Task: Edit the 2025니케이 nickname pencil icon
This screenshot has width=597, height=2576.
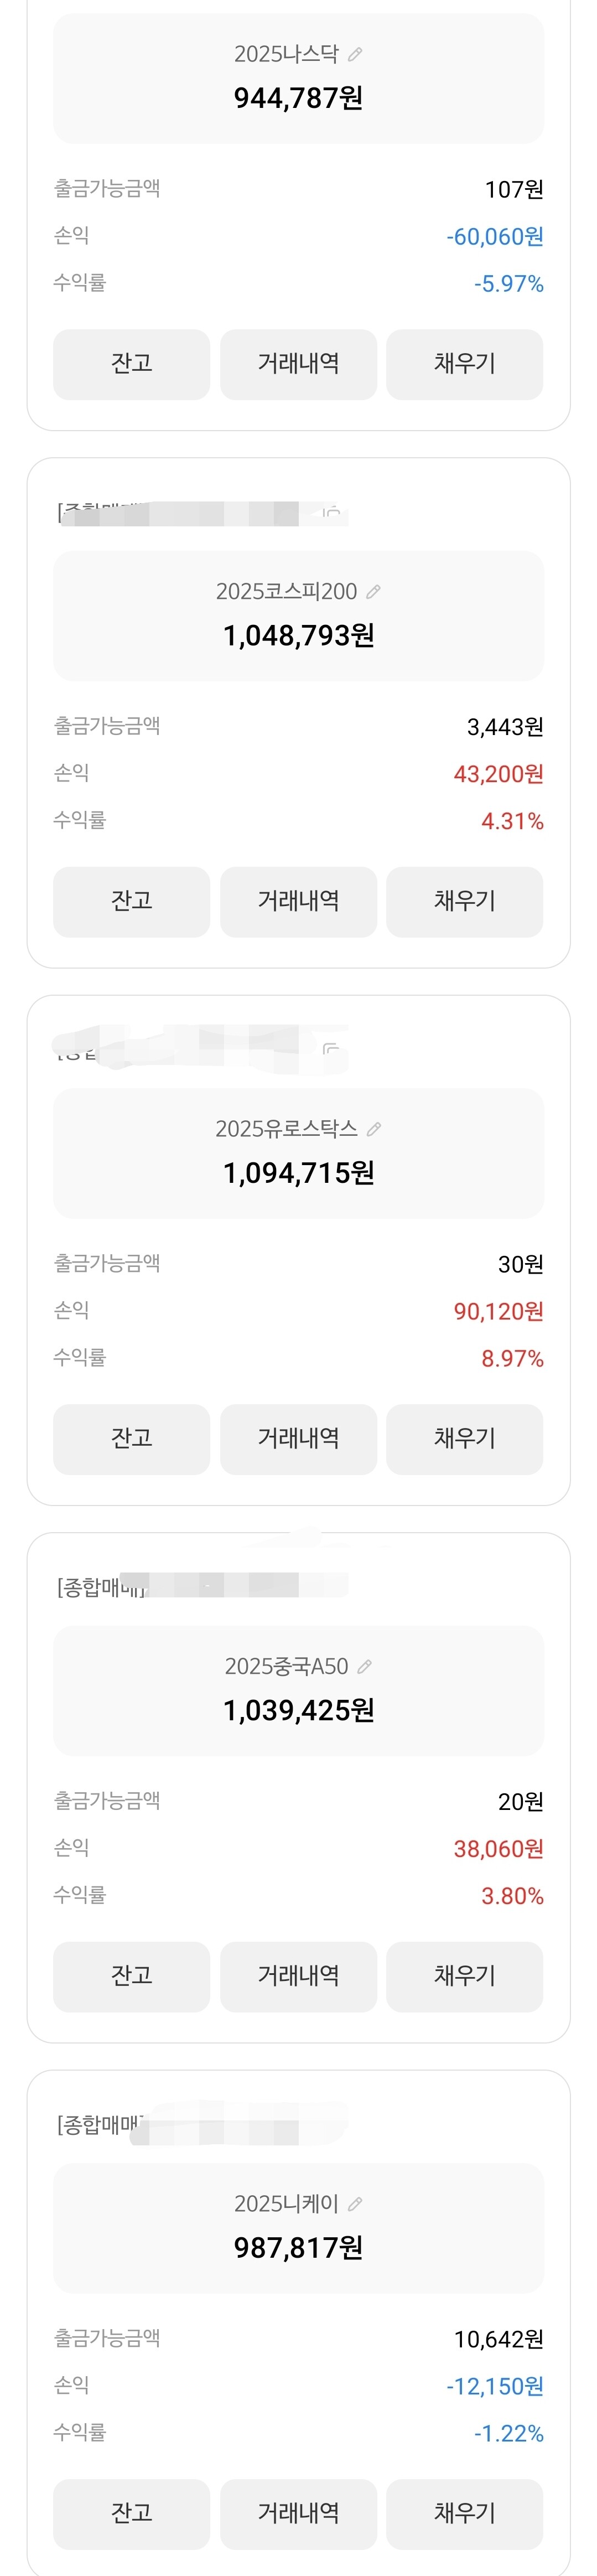Action: pos(355,2203)
